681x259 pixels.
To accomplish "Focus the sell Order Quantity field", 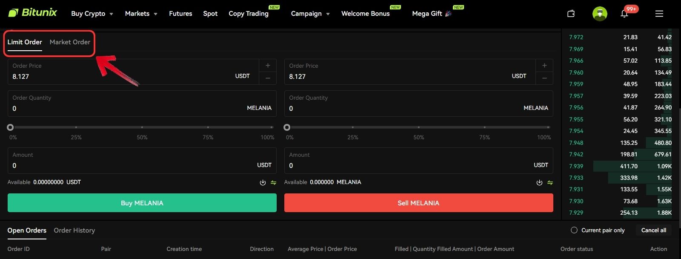I will [x=419, y=104].
